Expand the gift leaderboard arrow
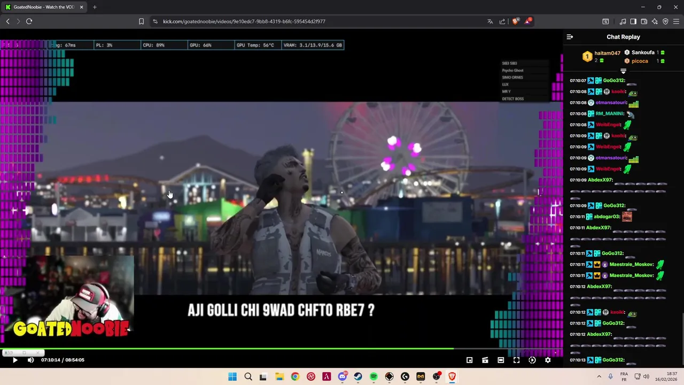This screenshot has width=684, height=385. pos(623,71)
